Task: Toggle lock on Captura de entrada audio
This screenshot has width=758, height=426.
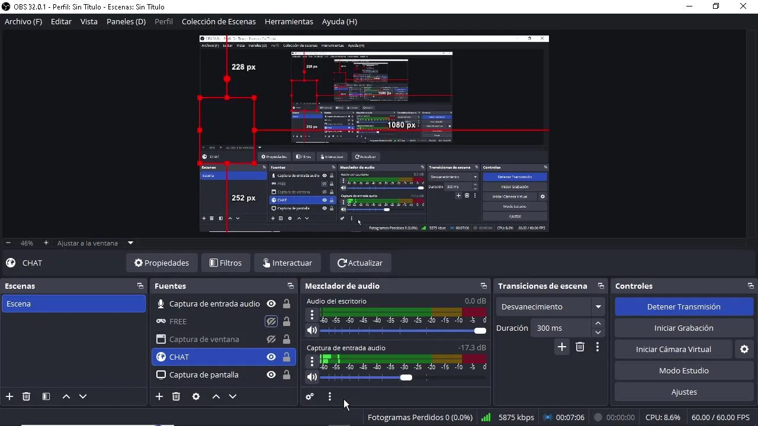Action: click(287, 304)
